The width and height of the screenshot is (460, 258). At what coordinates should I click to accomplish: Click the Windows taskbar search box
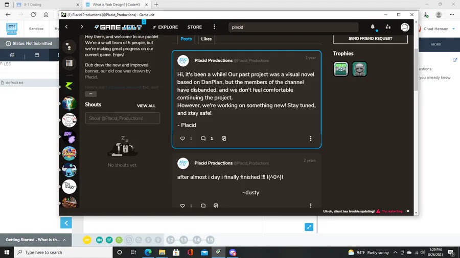63,252
